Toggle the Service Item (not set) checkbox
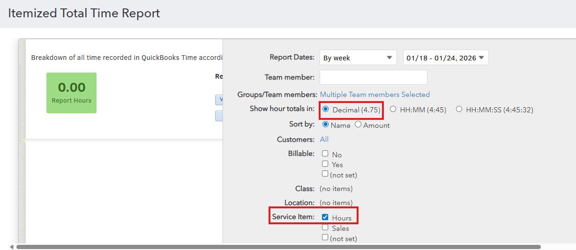Screen dimensions: 576x250 click(x=325, y=238)
